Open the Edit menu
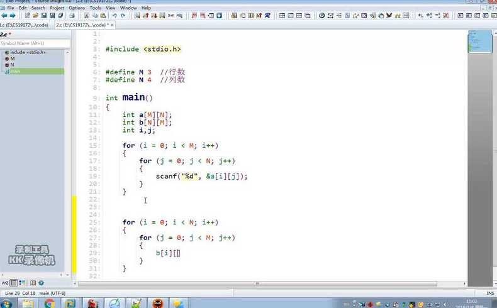 [x=23, y=8]
